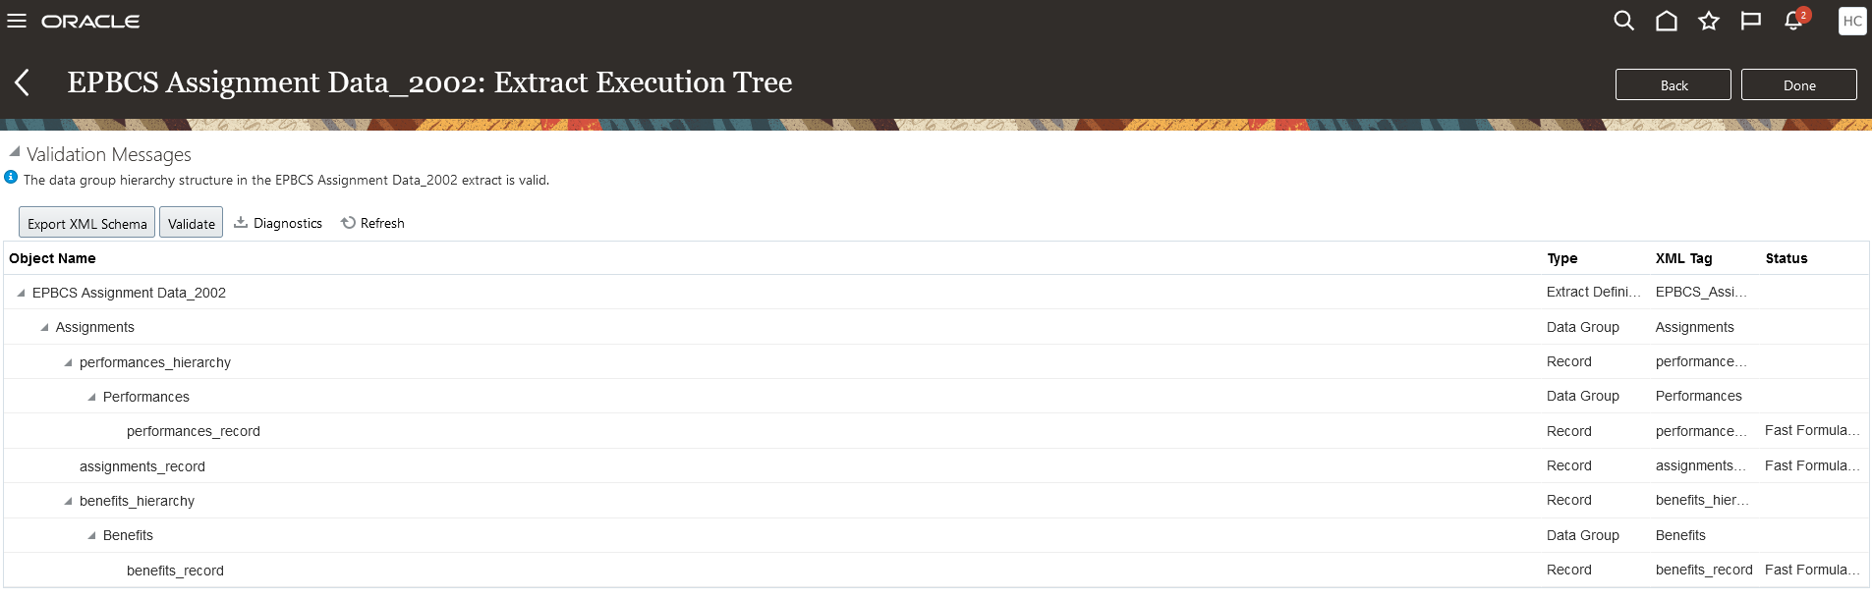The height and width of the screenshot is (599, 1872).
Task: Click the info icon beside the validation message
Action: (10, 177)
